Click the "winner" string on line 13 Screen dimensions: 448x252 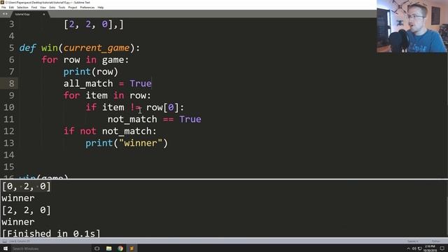point(141,143)
